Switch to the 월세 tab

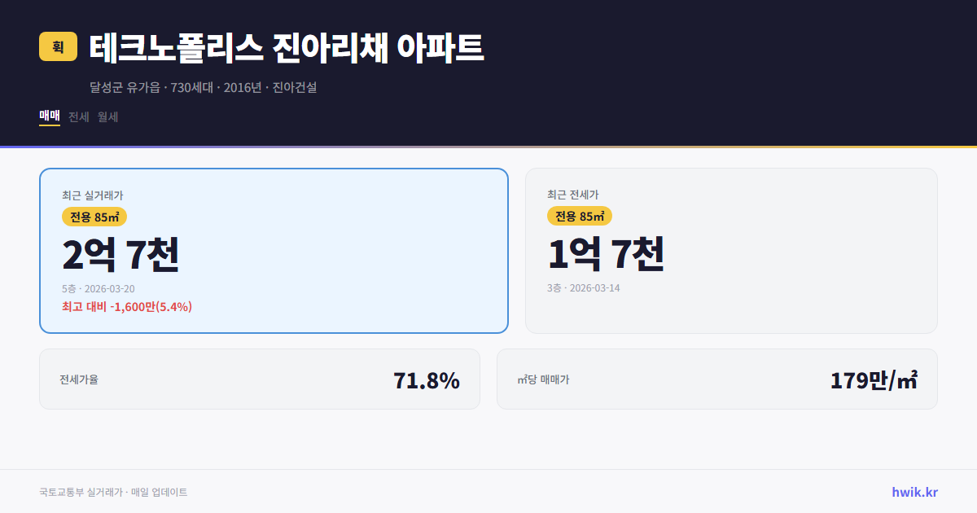point(107,116)
